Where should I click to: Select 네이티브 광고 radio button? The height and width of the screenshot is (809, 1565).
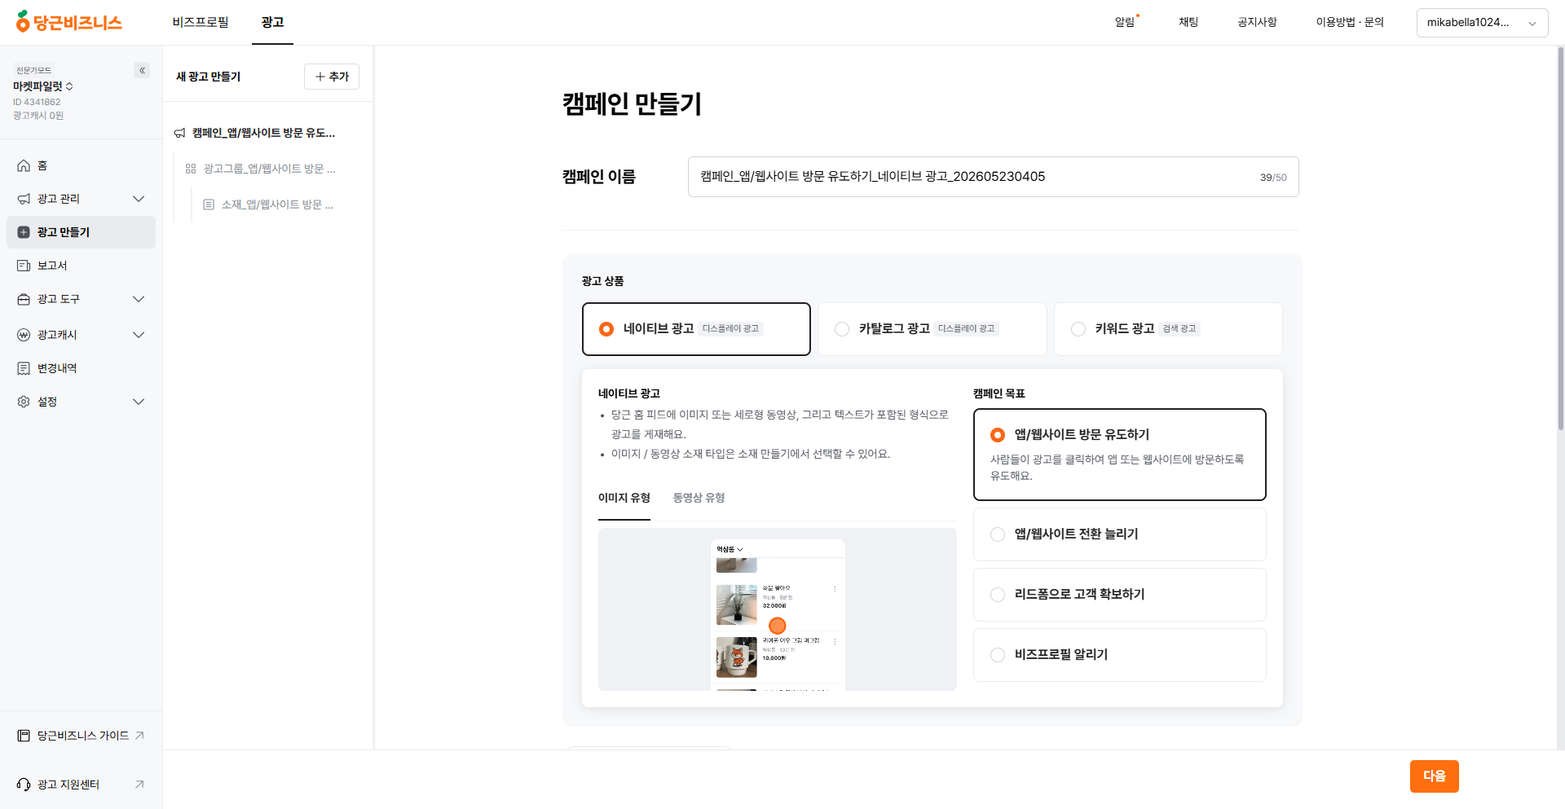(x=606, y=329)
